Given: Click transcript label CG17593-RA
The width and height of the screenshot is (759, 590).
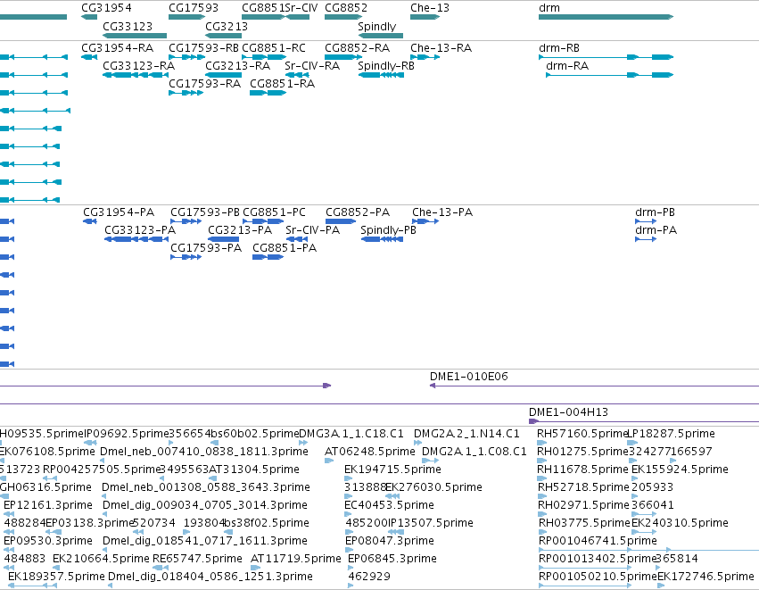Looking at the screenshot, I should 204,83.
